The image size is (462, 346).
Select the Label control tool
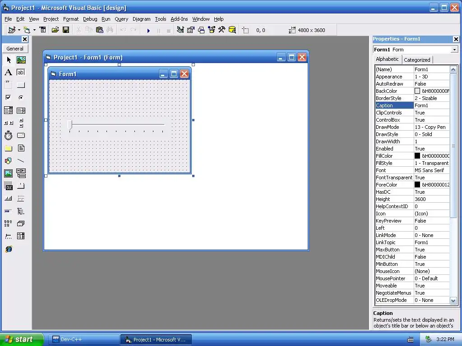pyautogui.click(x=9, y=73)
